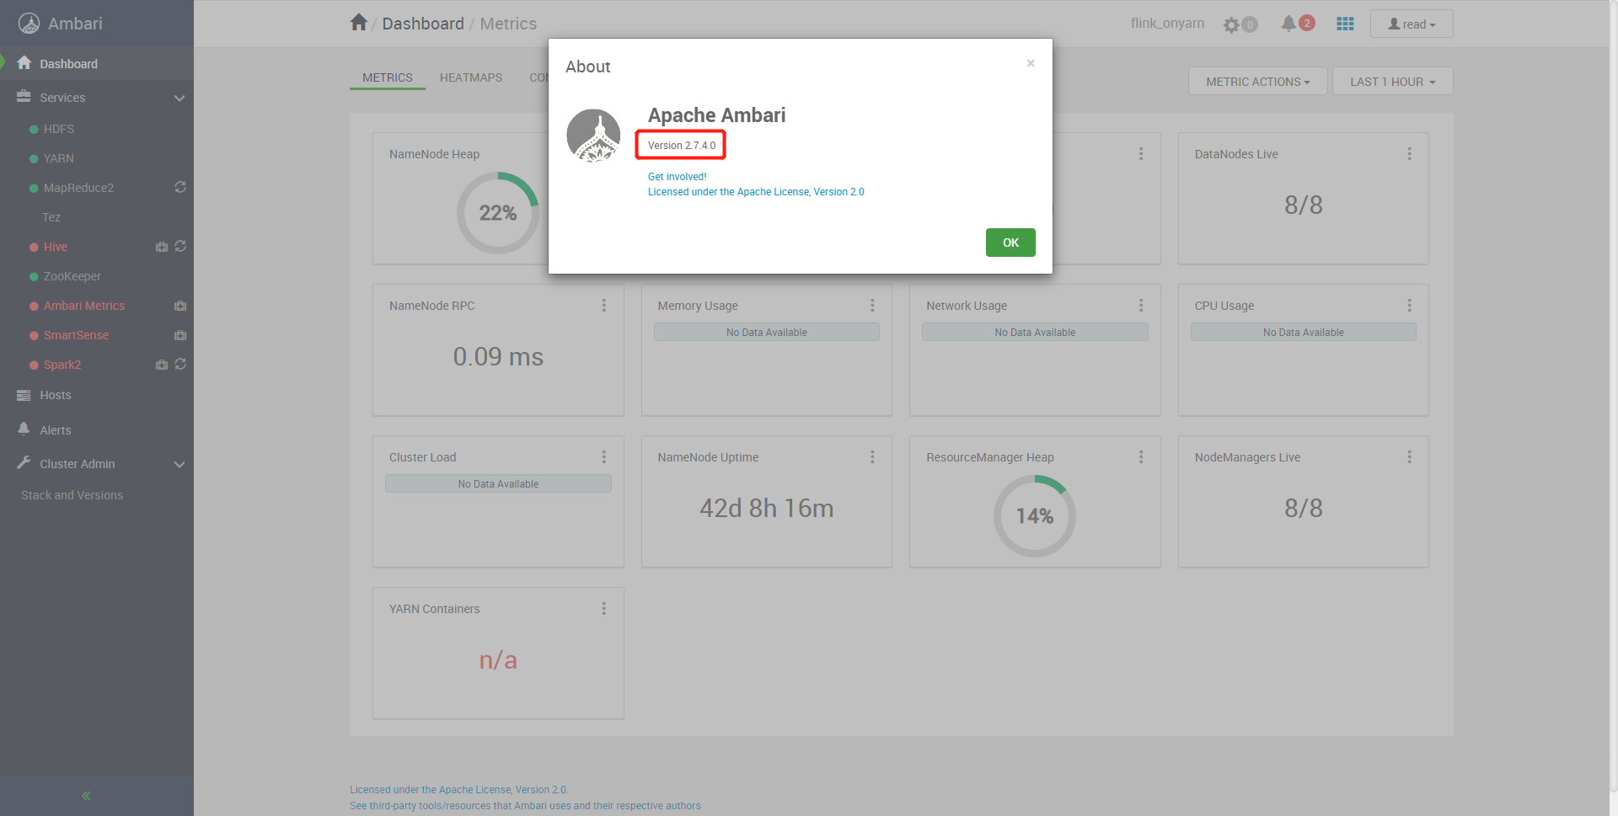Click the page vertical scrollbar
Screen dimensions: 1618x816
click(1613, 396)
